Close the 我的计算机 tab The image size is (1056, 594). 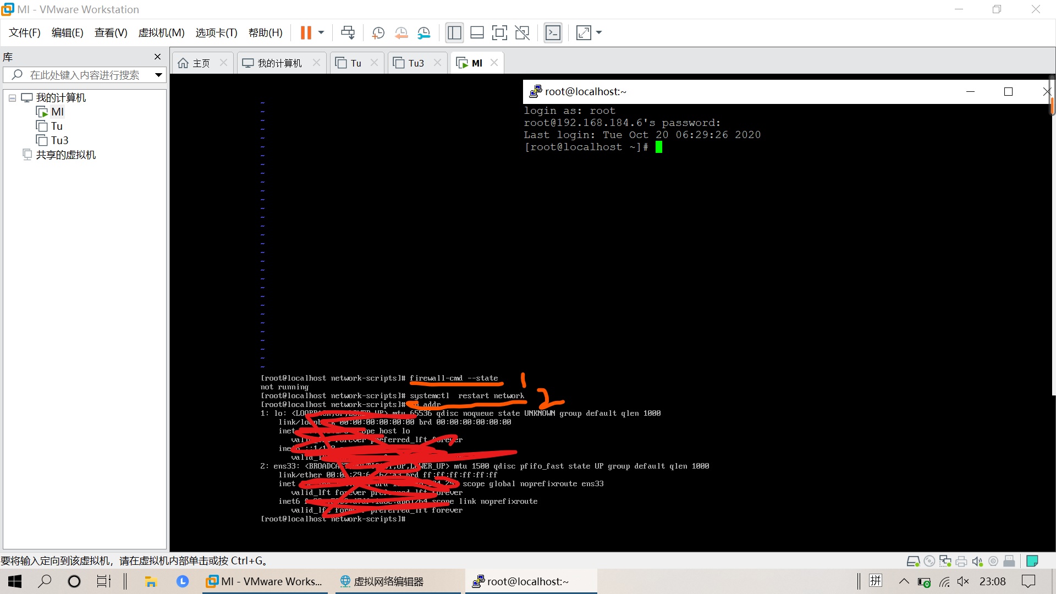[316, 63]
